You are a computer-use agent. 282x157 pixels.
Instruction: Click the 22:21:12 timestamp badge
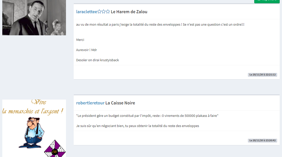[x=262, y=75]
